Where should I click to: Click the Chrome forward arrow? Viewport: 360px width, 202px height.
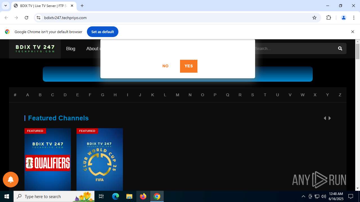click(x=16, y=18)
